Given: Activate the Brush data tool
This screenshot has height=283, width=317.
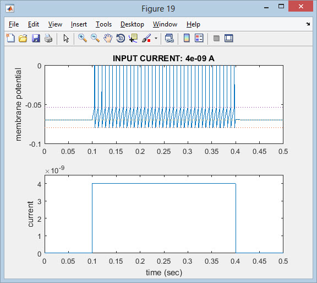Looking at the screenshot, I should click(146, 38).
